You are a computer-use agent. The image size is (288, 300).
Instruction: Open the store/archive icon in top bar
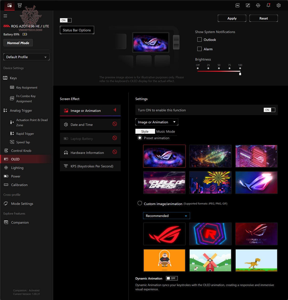pyautogui.click(x=19, y=5)
